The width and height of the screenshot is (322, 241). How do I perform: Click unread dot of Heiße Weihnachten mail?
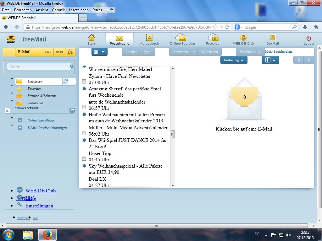[x=84, y=114]
